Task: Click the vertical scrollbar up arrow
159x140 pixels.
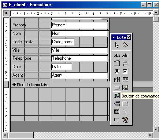Action: click(156, 12)
